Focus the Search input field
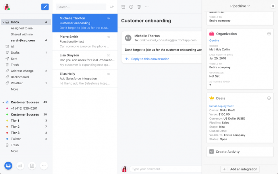The width and height of the screenshot is (278, 174). click(81, 7)
